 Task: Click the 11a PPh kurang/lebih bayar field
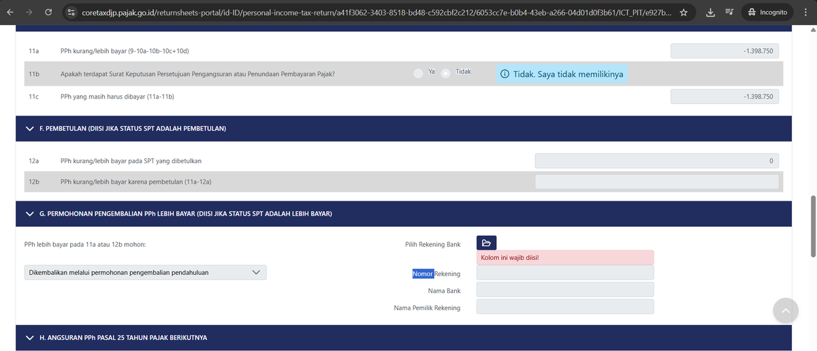pyautogui.click(x=724, y=51)
